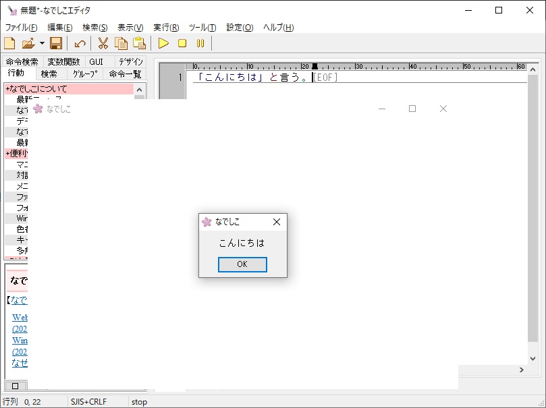Screen dimensions: 546x408
Task: Click the New file icon in toolbar
Action: 10,44
